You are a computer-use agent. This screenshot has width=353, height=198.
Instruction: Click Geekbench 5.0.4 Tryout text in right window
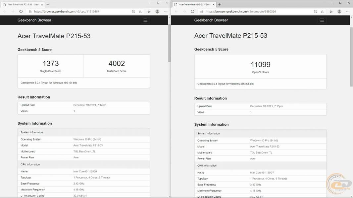(x=226, y=84)
